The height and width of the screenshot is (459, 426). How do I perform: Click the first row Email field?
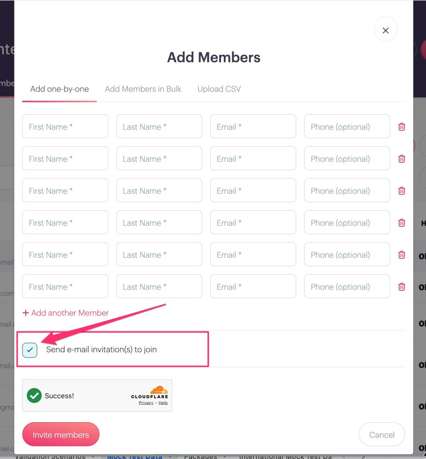[253, 126]
